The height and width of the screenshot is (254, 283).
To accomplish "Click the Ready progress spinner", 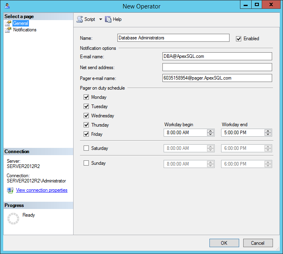I will click(13, 219).
